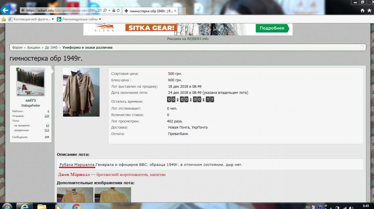This screenshot has width=374, height=209.
Task: Open the Favorites star panel
Action: [369, 10]
